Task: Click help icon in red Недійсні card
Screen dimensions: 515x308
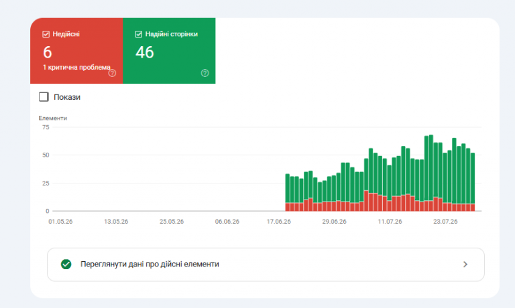Action: [113, 73]
